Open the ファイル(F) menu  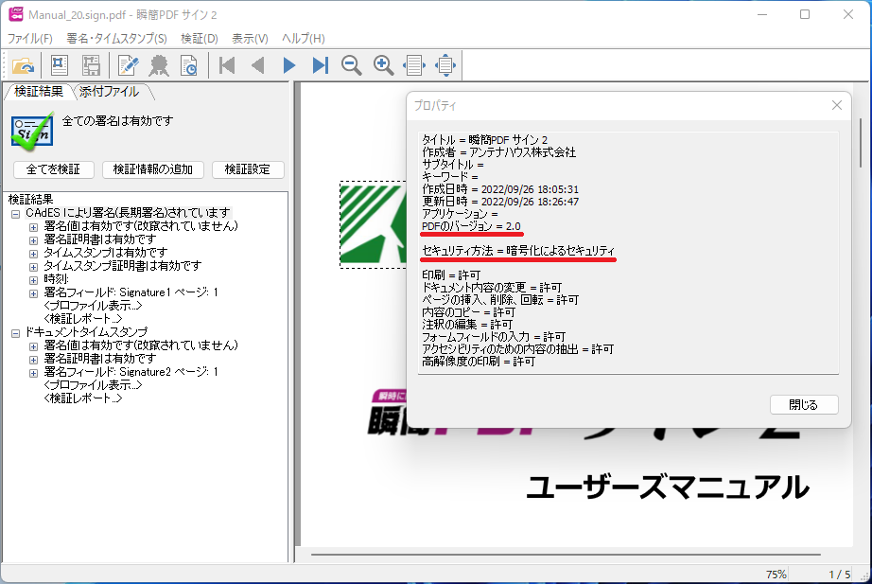coord(30,39)
